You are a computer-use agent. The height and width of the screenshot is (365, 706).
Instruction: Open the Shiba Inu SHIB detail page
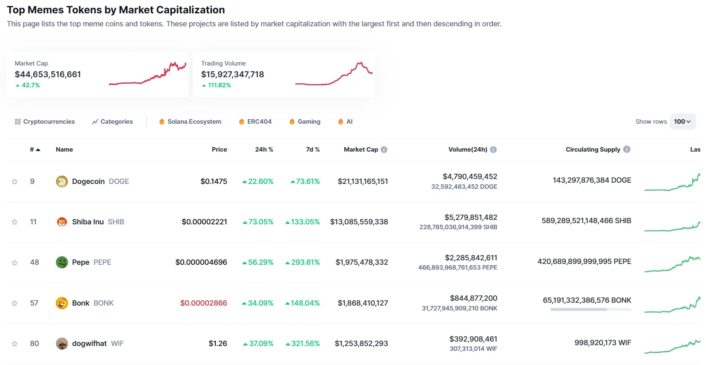click(x=98, y=222)
